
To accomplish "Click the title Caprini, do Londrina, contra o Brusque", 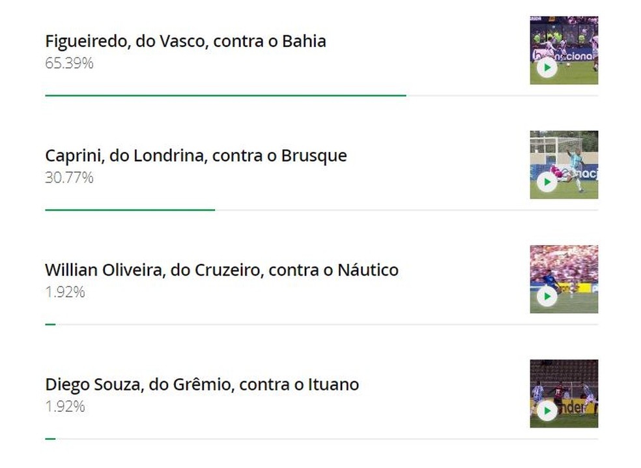I will click(x=196, y=156).
